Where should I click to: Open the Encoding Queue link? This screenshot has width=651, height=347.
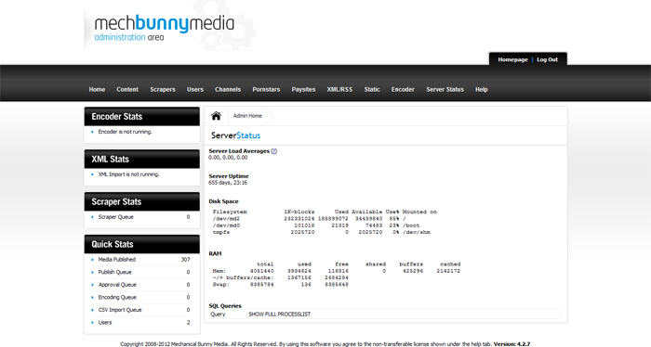[x=117, y=297]
